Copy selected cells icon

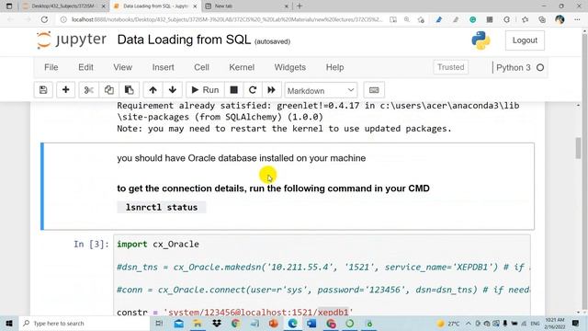coord(109,90)
